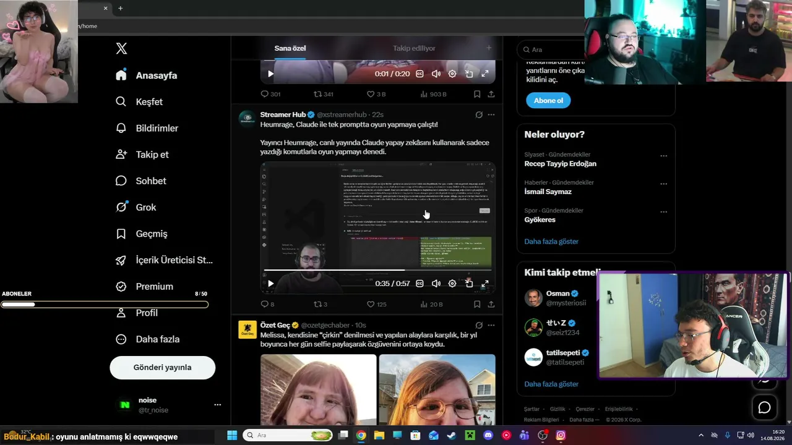
Task: Toggle captions on the Heumrage video
Action: [420, 284]
